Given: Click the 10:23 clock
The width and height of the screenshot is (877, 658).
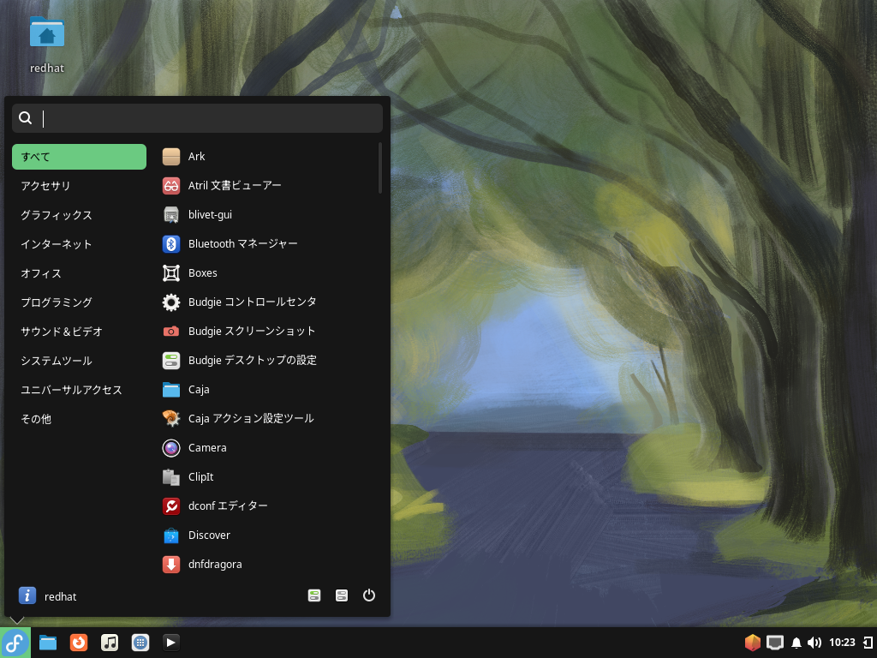Looking at the screenshot, I should click(x=842, y=643).
